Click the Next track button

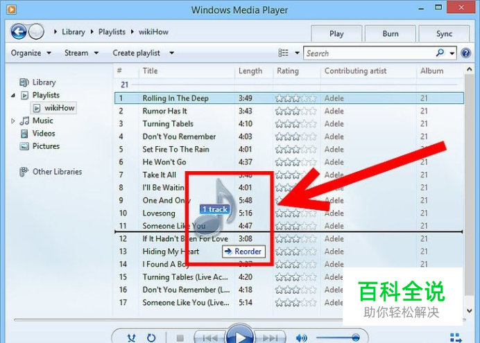(271, 338)
